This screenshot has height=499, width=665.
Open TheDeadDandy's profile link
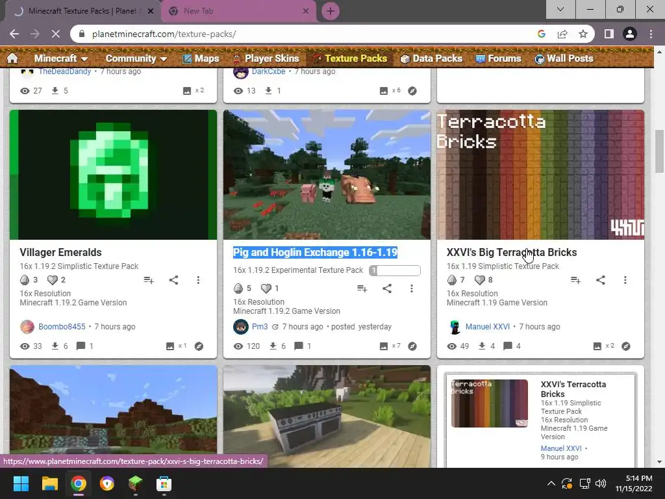tap(65, 71)
